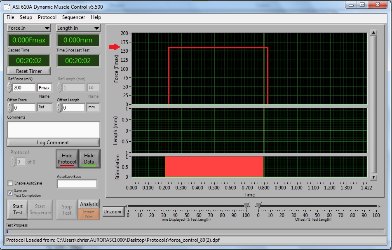Minimize the ASI 610A window
Viewport: 392px width, 250px height.
(x=351, y=5)
